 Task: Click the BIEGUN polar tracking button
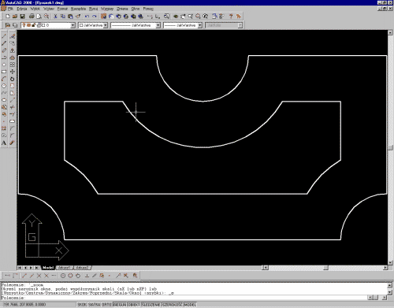coord(120,305)
